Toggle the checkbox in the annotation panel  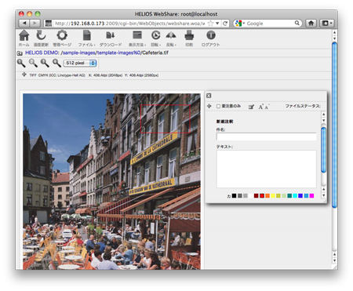tap(218, 106)
